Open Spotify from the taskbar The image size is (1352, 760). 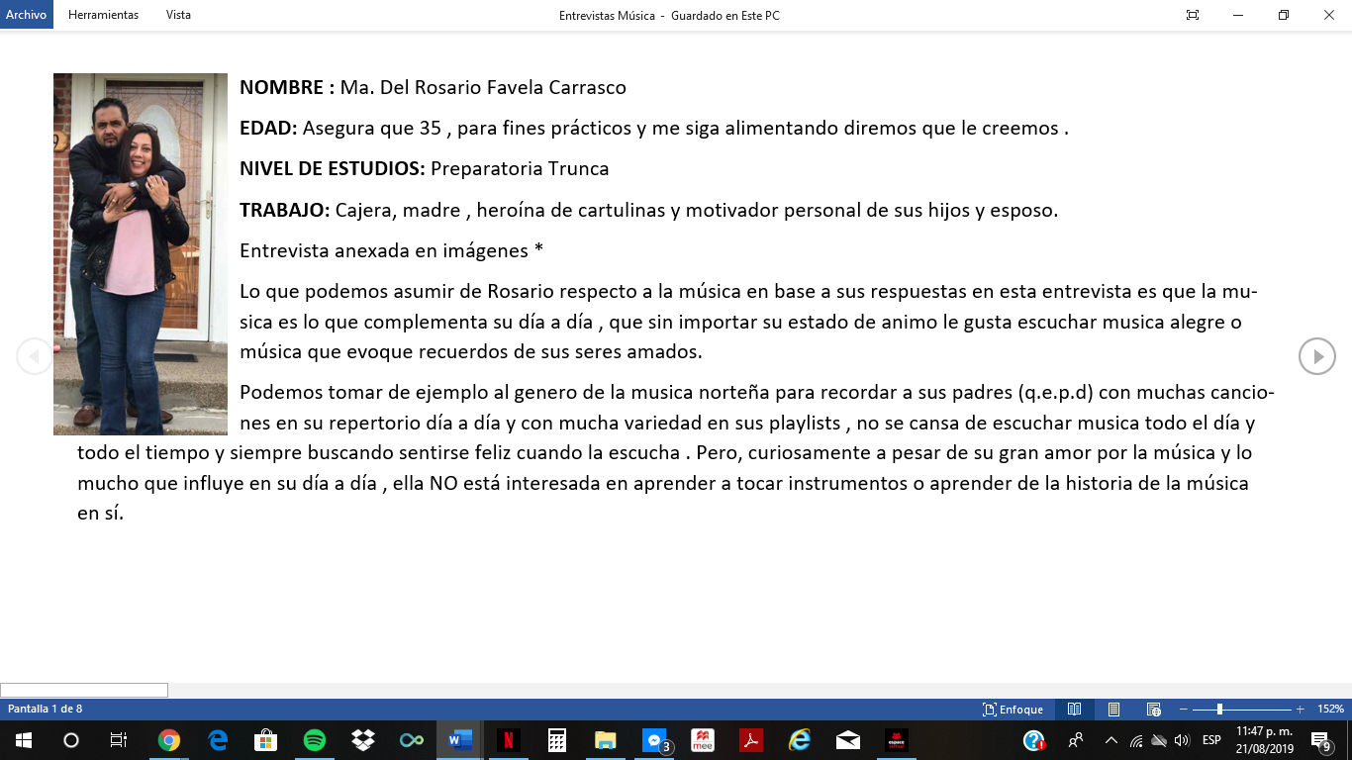point(315,740)
